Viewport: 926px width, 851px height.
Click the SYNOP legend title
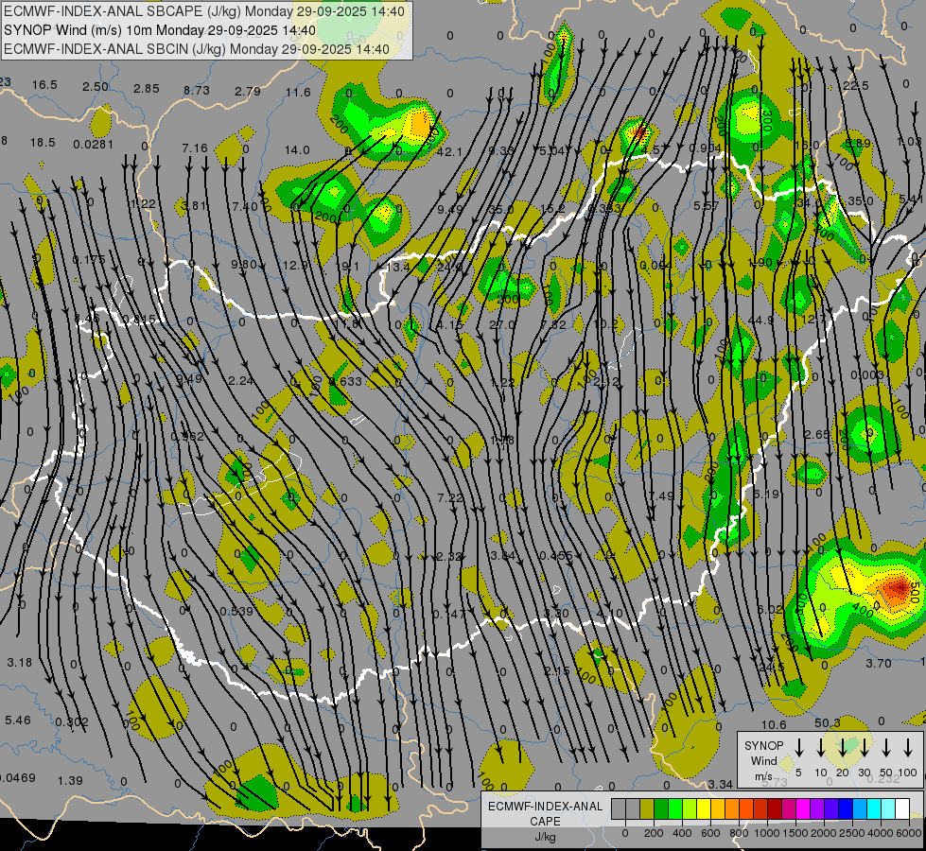coord(763,745)
